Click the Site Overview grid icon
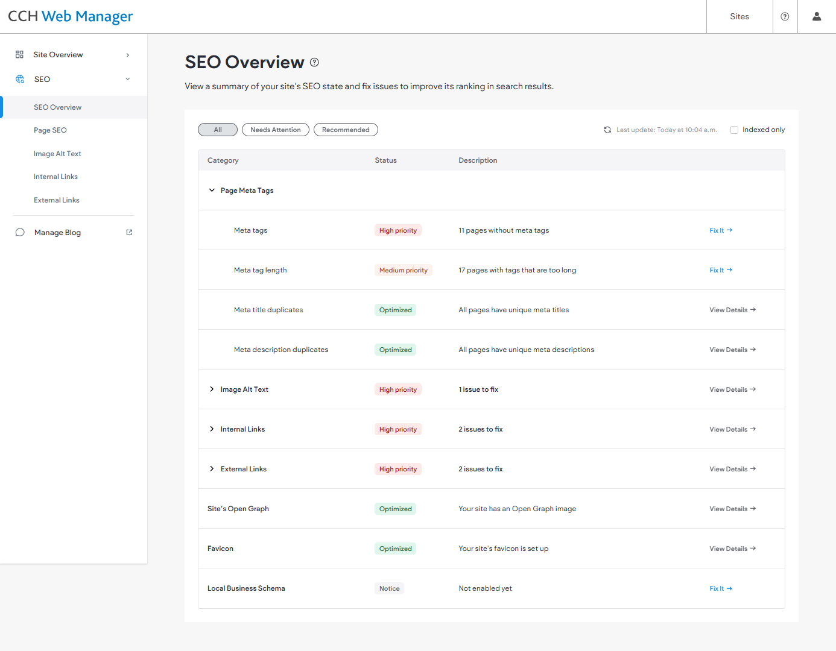Viewport: 836px width, 651px height. point(19,54)
